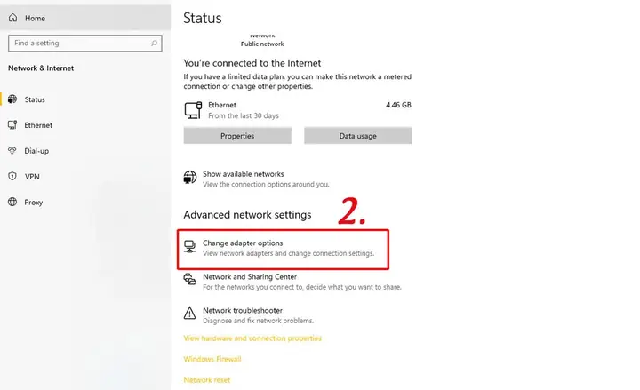
Task: Click the Dial-up icon in sidebar
Action: pos(12,150)
